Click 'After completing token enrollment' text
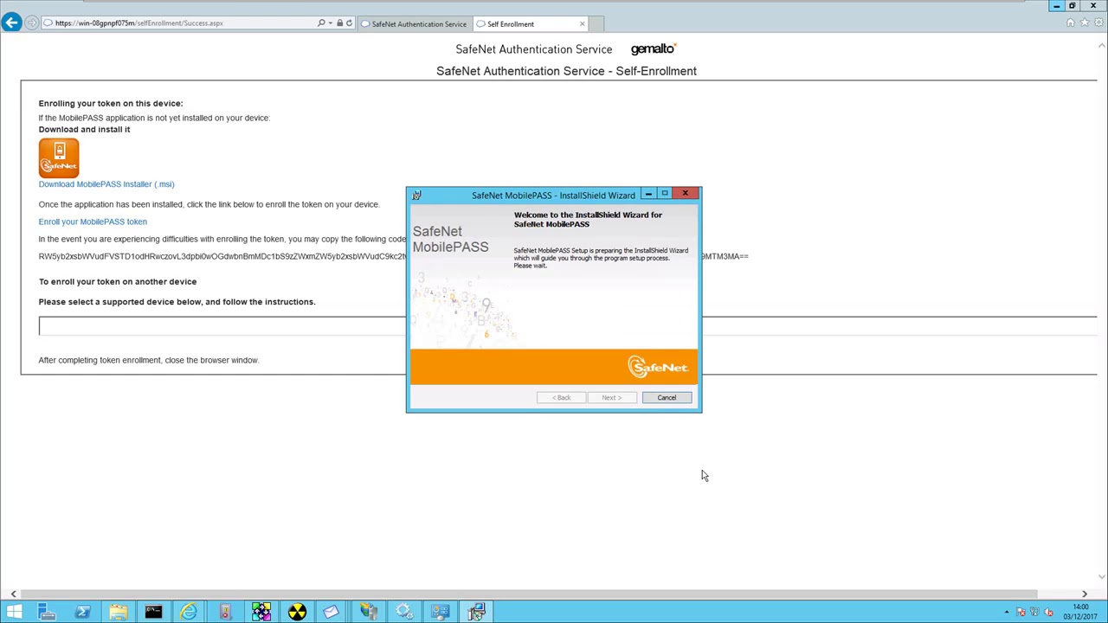The image size is (1108, 623). coord(148,360)
